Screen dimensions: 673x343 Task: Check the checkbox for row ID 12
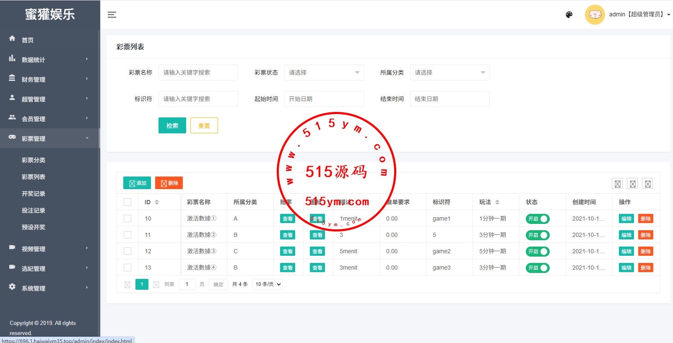[127, 251]
